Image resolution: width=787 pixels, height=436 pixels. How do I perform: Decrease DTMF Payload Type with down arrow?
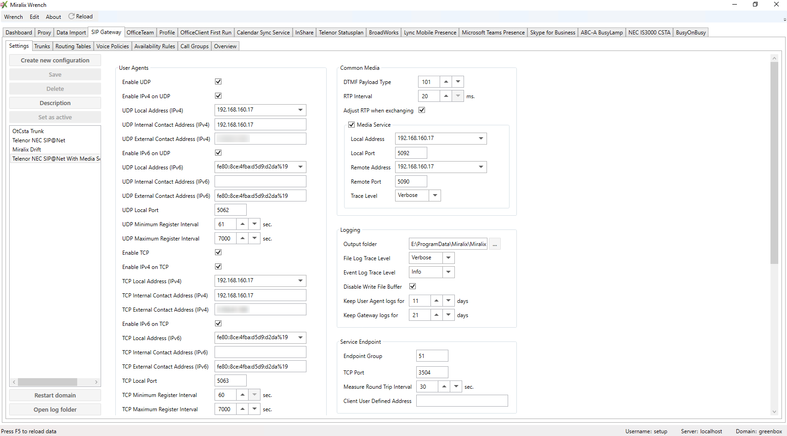[458, 82]
